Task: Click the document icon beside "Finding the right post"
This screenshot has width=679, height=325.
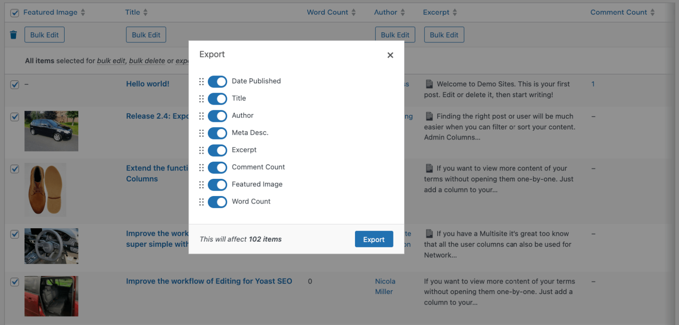Action: pos(429,116)
